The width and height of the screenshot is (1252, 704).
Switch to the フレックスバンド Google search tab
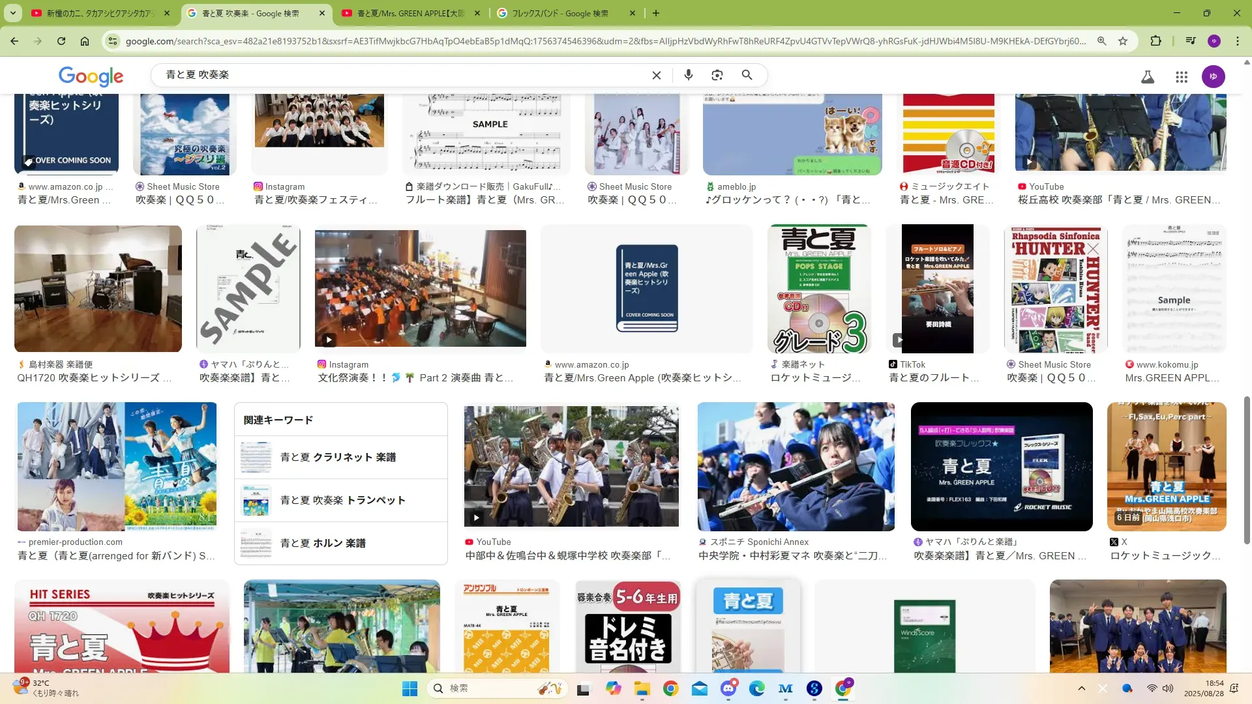click(559, 13)
